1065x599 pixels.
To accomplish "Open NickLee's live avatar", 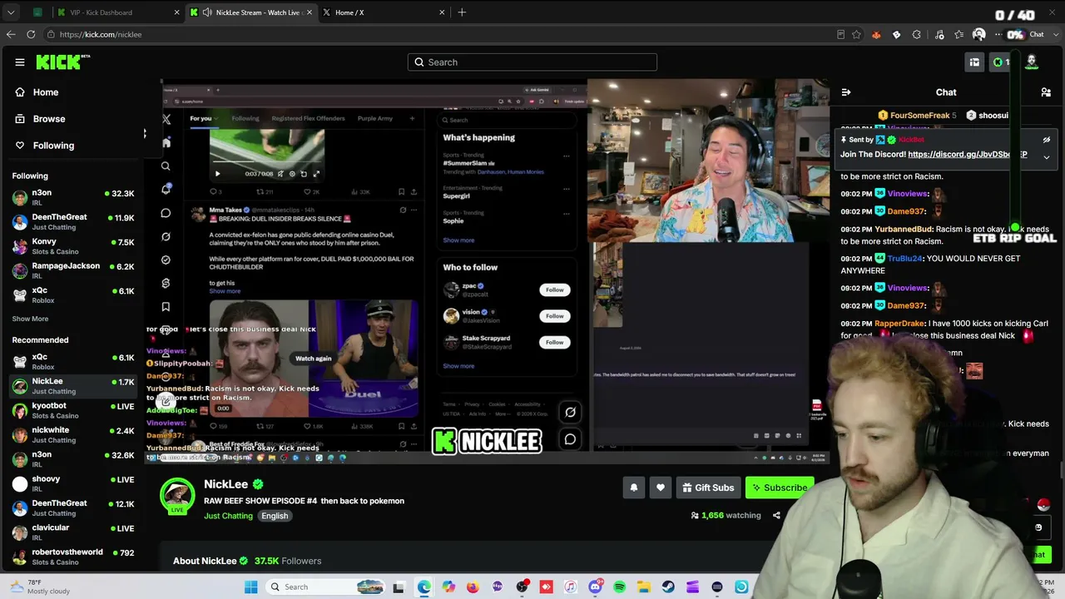I will coord(176,496).
